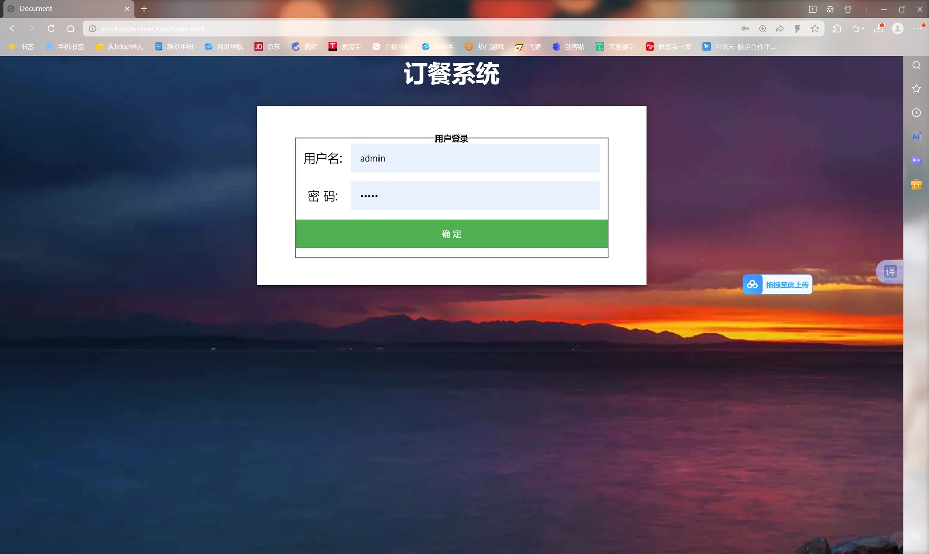This screenshot has height=554, width=929.
Task: Toggle bookmark star in address bar
Action: click(814, 29)
